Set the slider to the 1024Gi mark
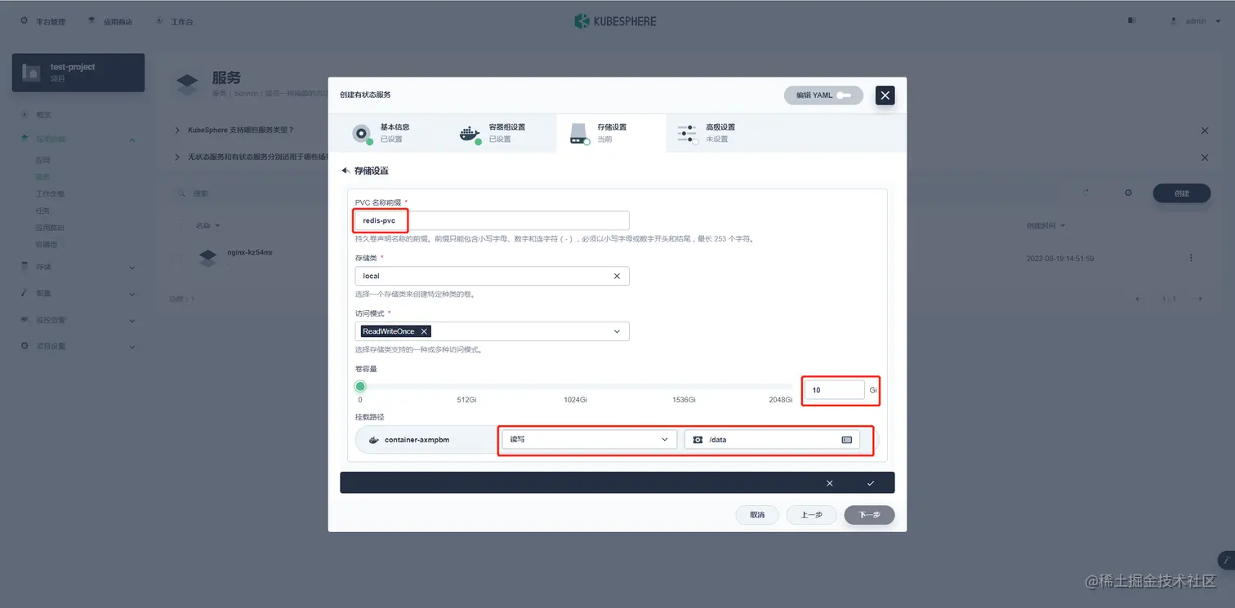1235x608 pixels. (x=576, y=386)
